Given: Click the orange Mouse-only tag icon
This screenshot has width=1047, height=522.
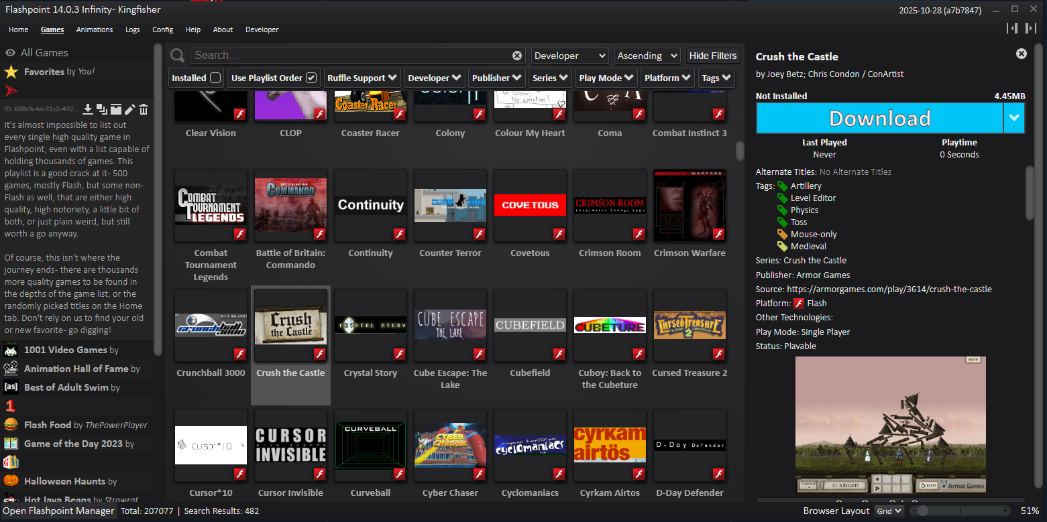Looking at the screenshot, I should 782,234.
